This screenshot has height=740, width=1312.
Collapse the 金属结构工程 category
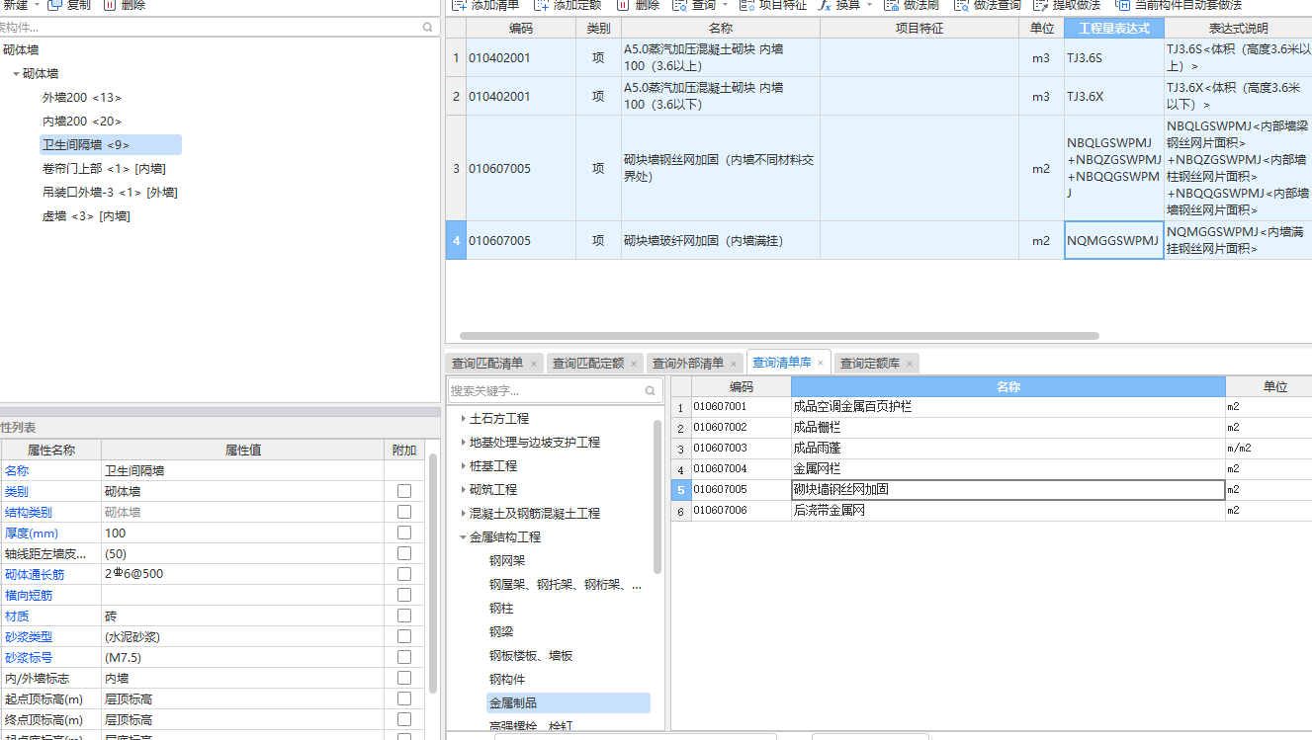tap(463, 537)
